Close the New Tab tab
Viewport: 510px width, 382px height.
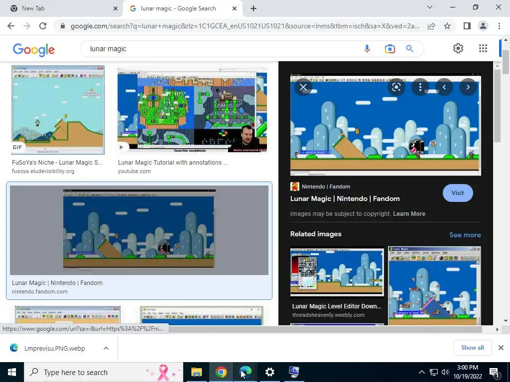pos(116,8)
